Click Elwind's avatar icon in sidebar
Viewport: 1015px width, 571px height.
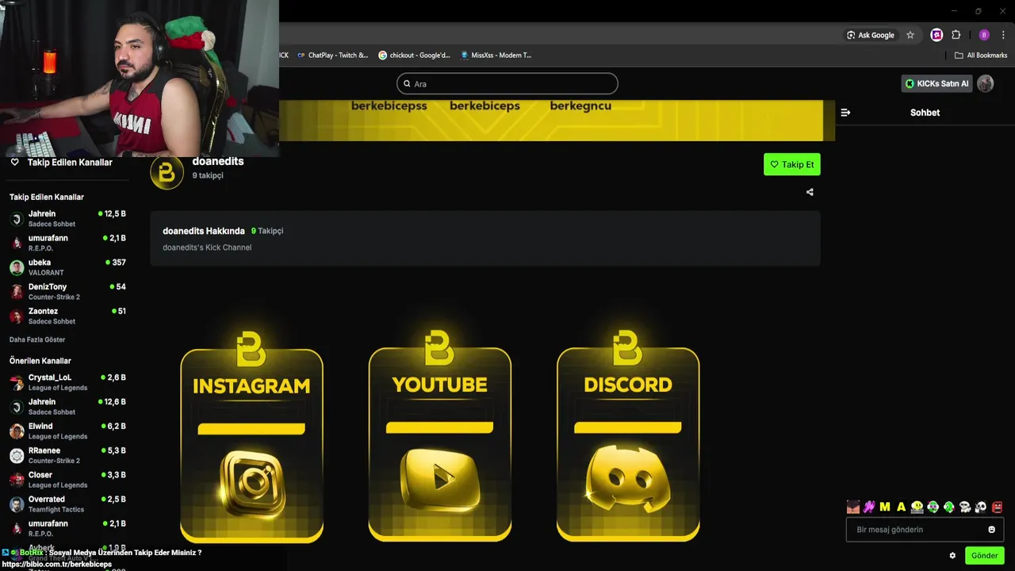[x=17, y=431]
